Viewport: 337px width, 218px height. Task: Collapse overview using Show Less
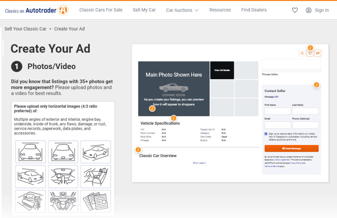[x=199, y=163]
